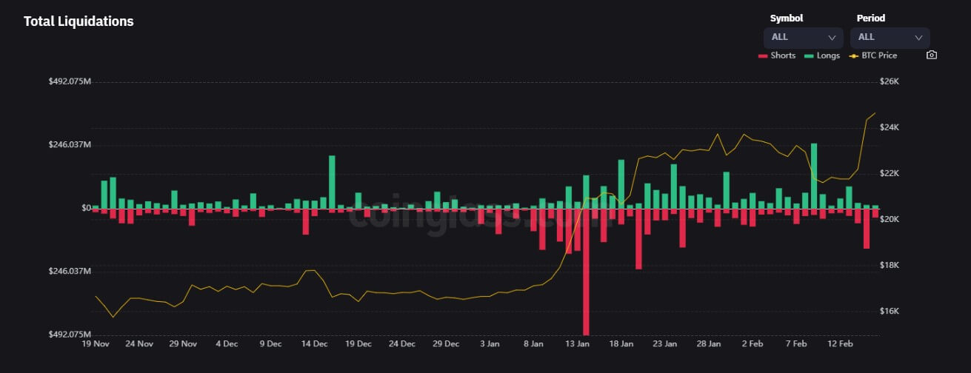Click the camera screenshot icon
This screenshot has height=373, width=971.
(x=932, y=56)
